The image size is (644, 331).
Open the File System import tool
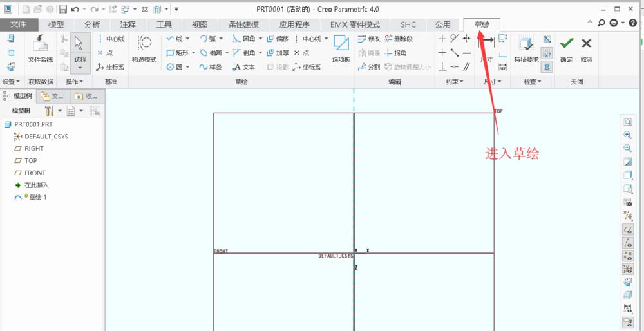[x=40, y=50]
